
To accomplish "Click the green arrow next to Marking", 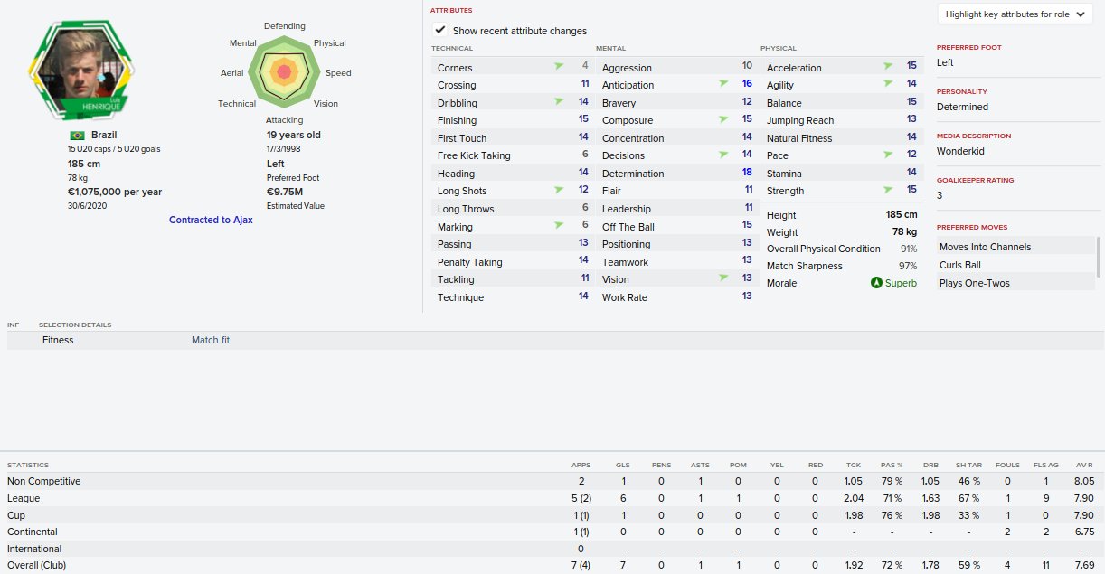I will click(559, 226).
